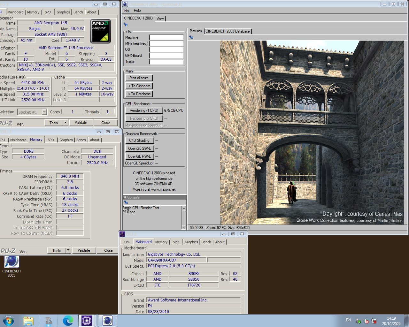
Task: Click the muted volume tray icon
Action: click(x=366, y=321)
